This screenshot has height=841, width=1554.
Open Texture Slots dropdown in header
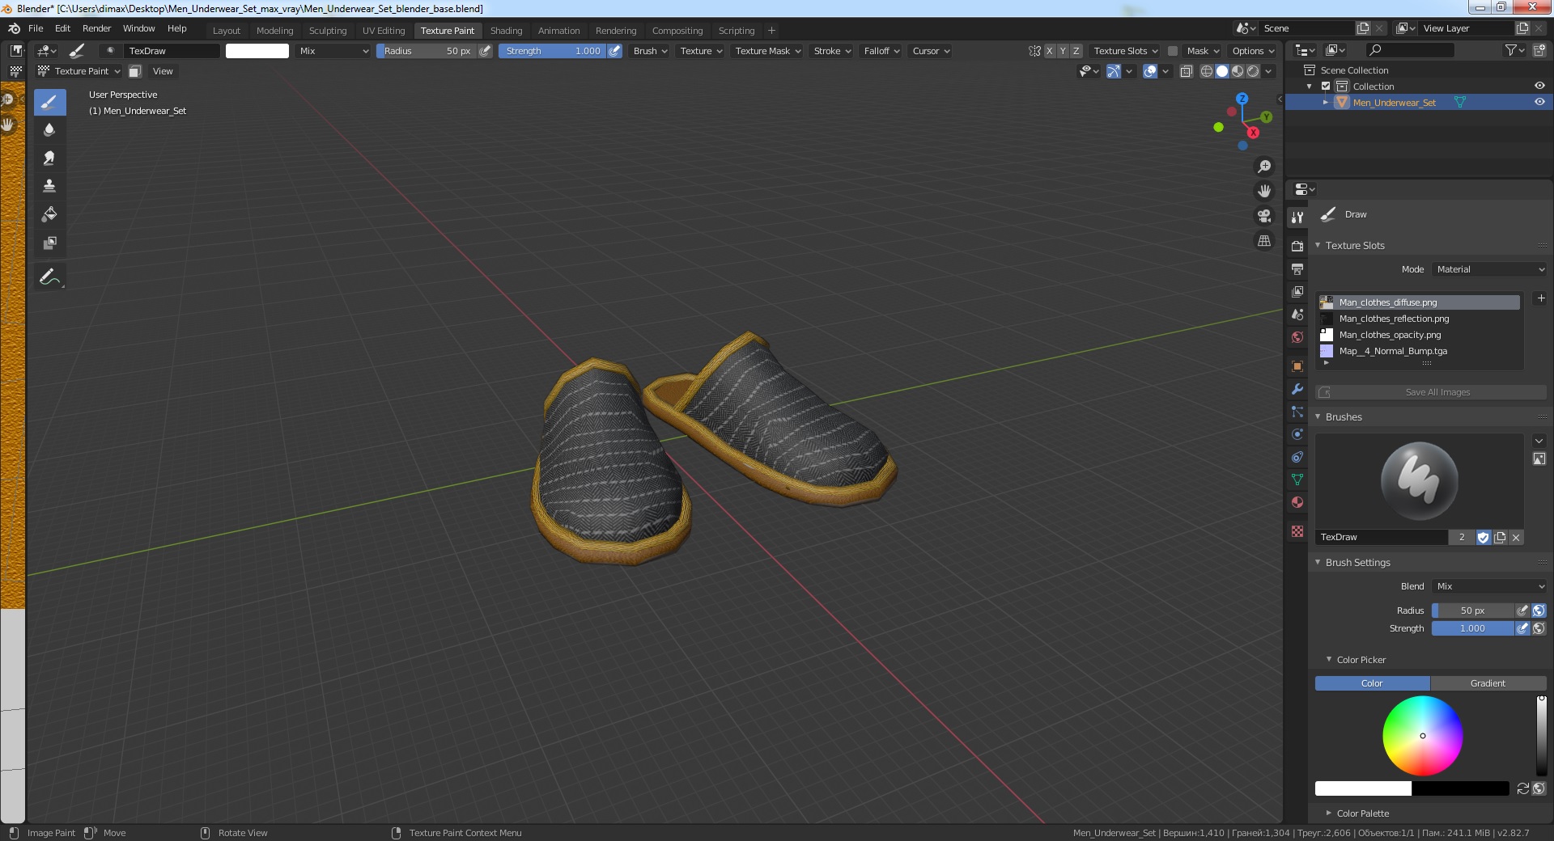point(1125,51)
